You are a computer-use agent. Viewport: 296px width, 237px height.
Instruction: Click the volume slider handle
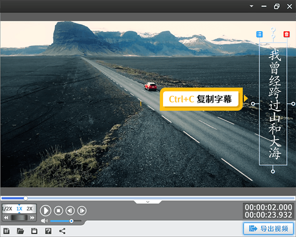[x=72, y=221]
